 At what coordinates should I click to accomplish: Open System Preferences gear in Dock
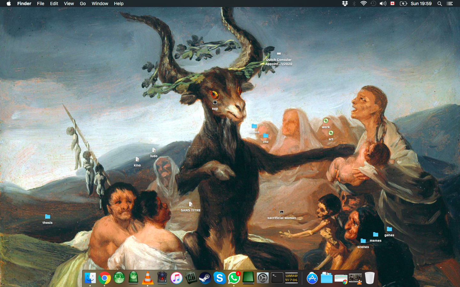(263, 278)
